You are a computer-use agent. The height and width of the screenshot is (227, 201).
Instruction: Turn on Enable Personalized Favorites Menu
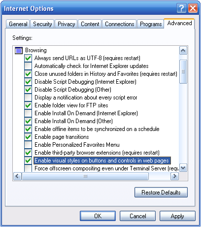click(x=28, y=145)
